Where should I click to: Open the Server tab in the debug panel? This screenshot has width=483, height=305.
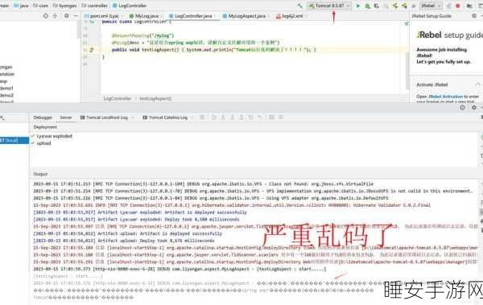[66, 117]
